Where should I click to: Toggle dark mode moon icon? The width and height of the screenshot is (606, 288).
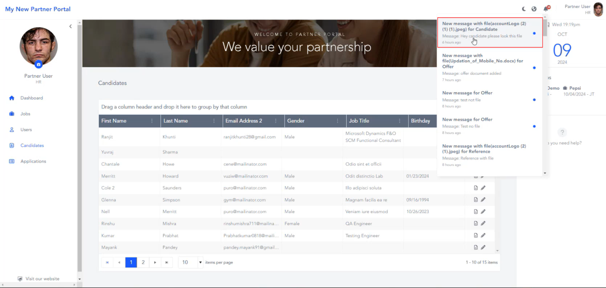tap(524, 9)
